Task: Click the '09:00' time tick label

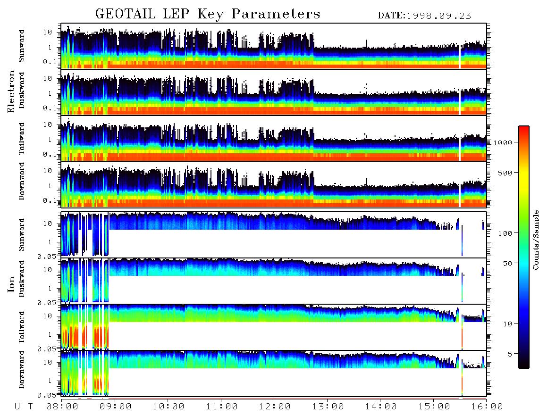Action: point(115,407)
